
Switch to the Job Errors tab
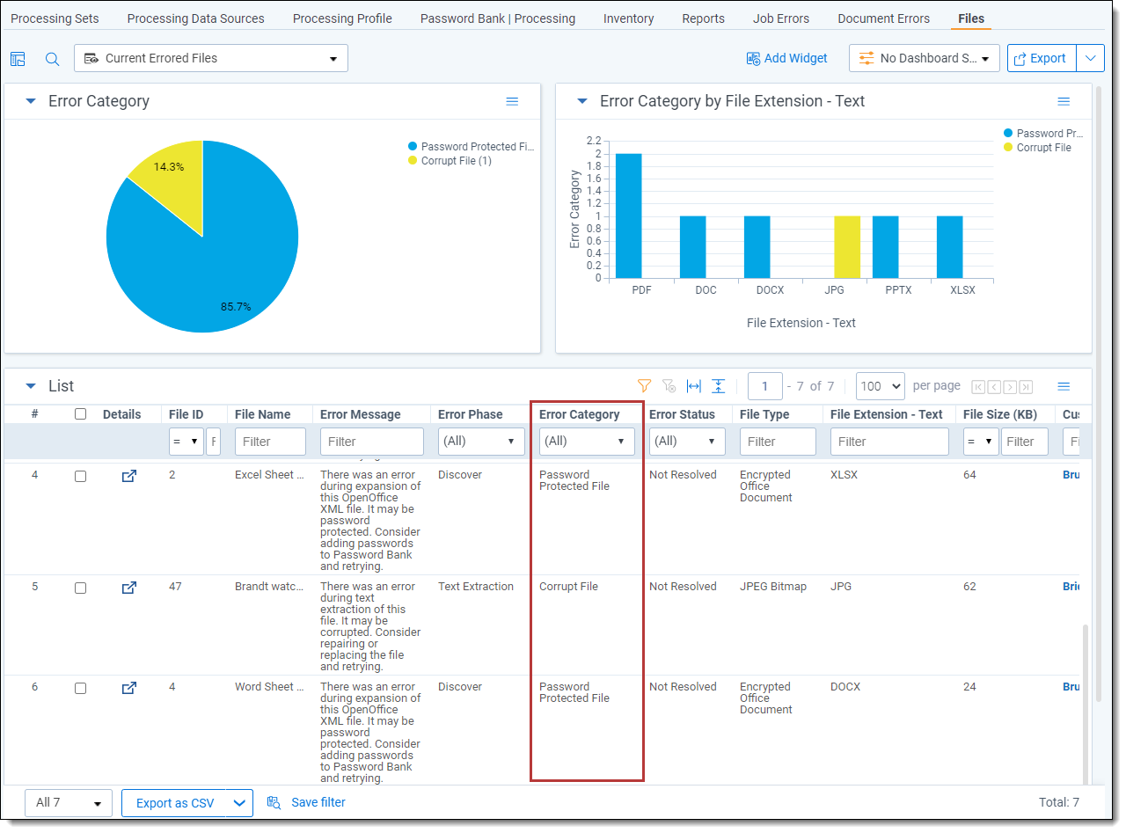780,18
